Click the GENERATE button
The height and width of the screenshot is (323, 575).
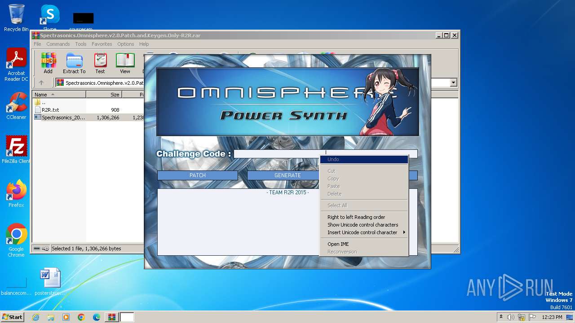287,175
